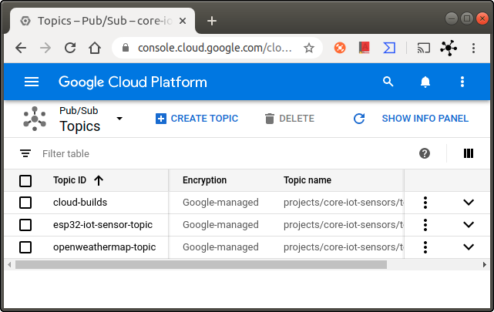This screenshot has width=494, height=312.
Task: Click Show Info Panel
Action: 411,119
